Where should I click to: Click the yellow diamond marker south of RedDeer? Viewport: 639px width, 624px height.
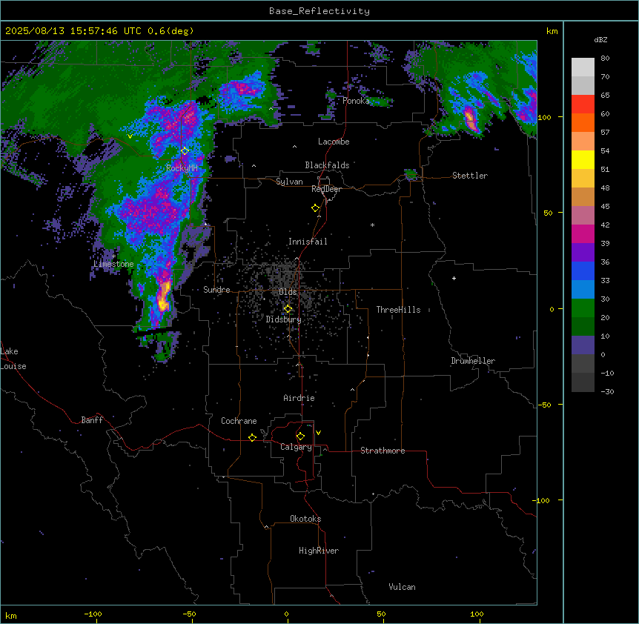tap(315, 208)
